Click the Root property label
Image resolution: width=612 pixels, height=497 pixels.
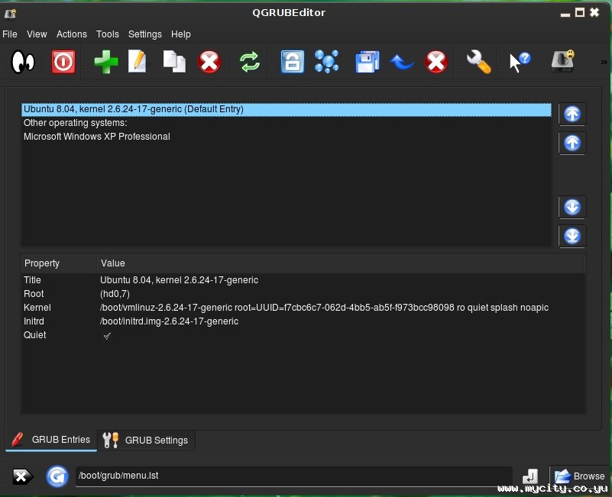(34, 294)
